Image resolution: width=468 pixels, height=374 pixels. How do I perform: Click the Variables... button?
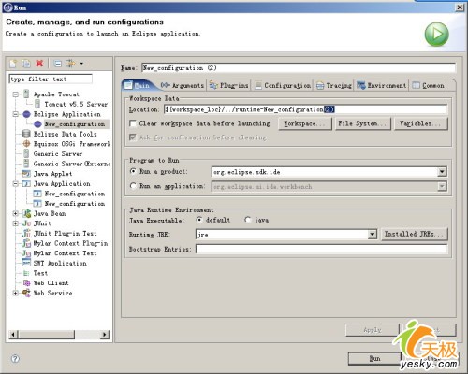click(x=421, y=123)
